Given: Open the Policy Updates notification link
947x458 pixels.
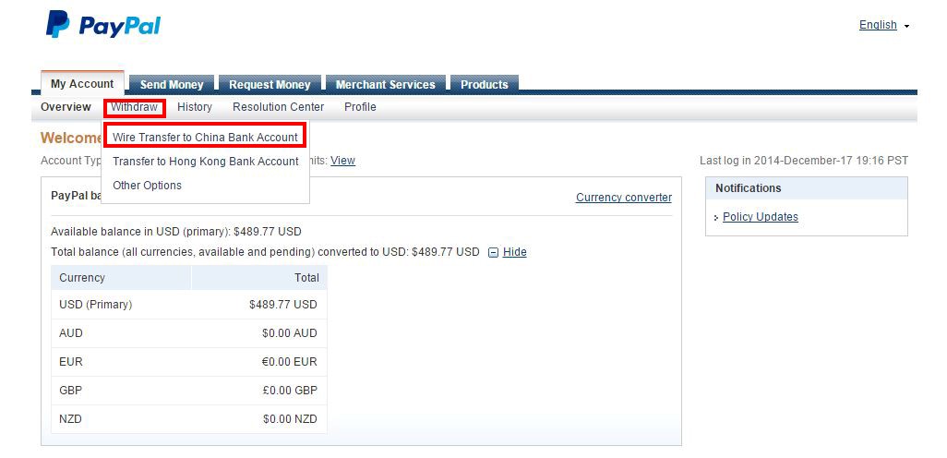Looking at the screenshot, I should point(760,216).
